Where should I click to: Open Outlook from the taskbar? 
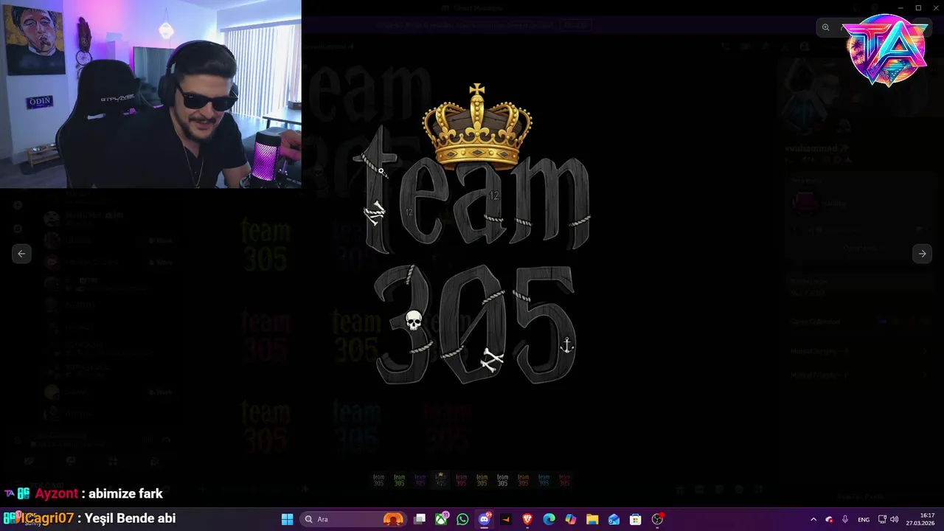pos(614,519)
